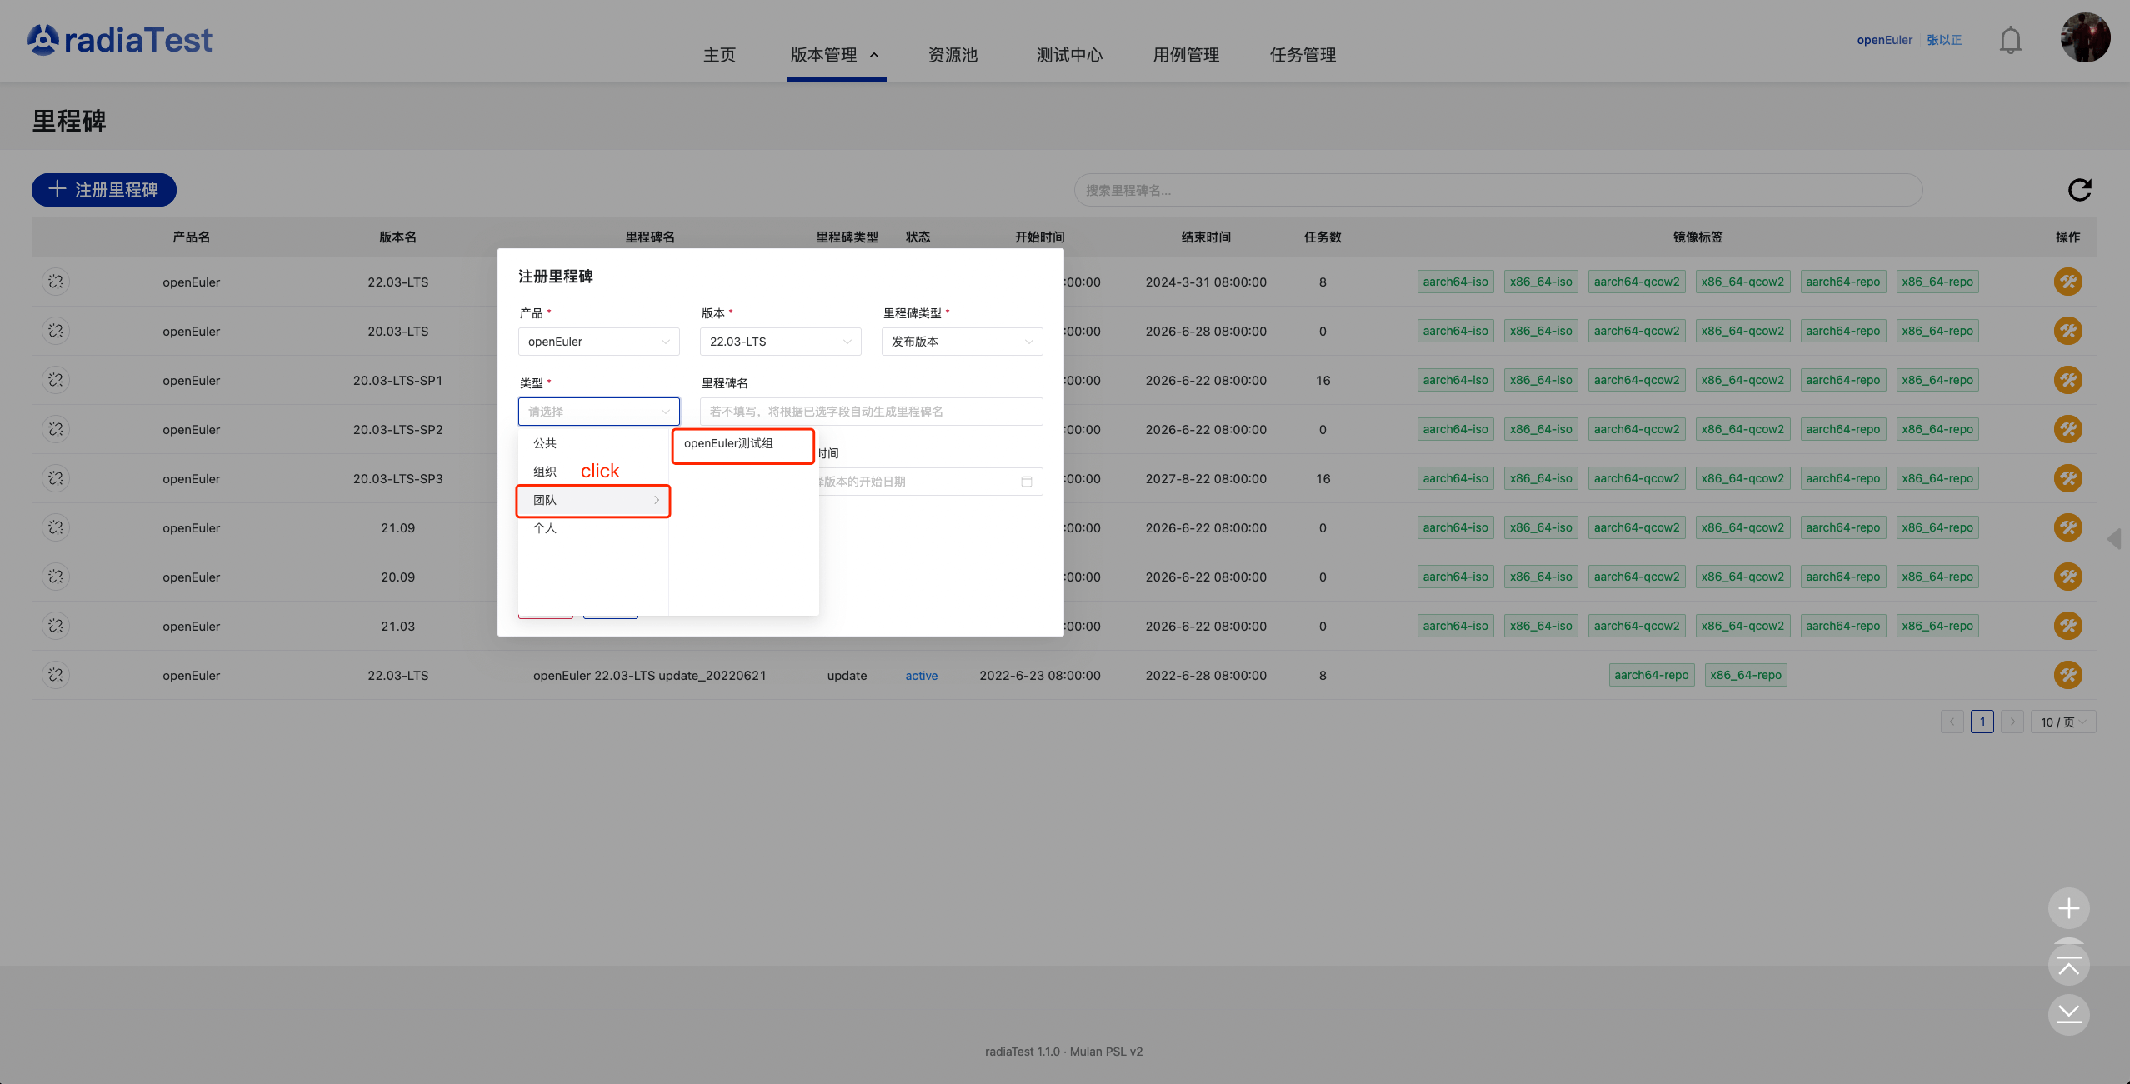The height and width of the screenshot is (1084, 2130).
Task: Click the refresh icon beside search bar
Action: pyautogui.click(x=2079, y=190)
